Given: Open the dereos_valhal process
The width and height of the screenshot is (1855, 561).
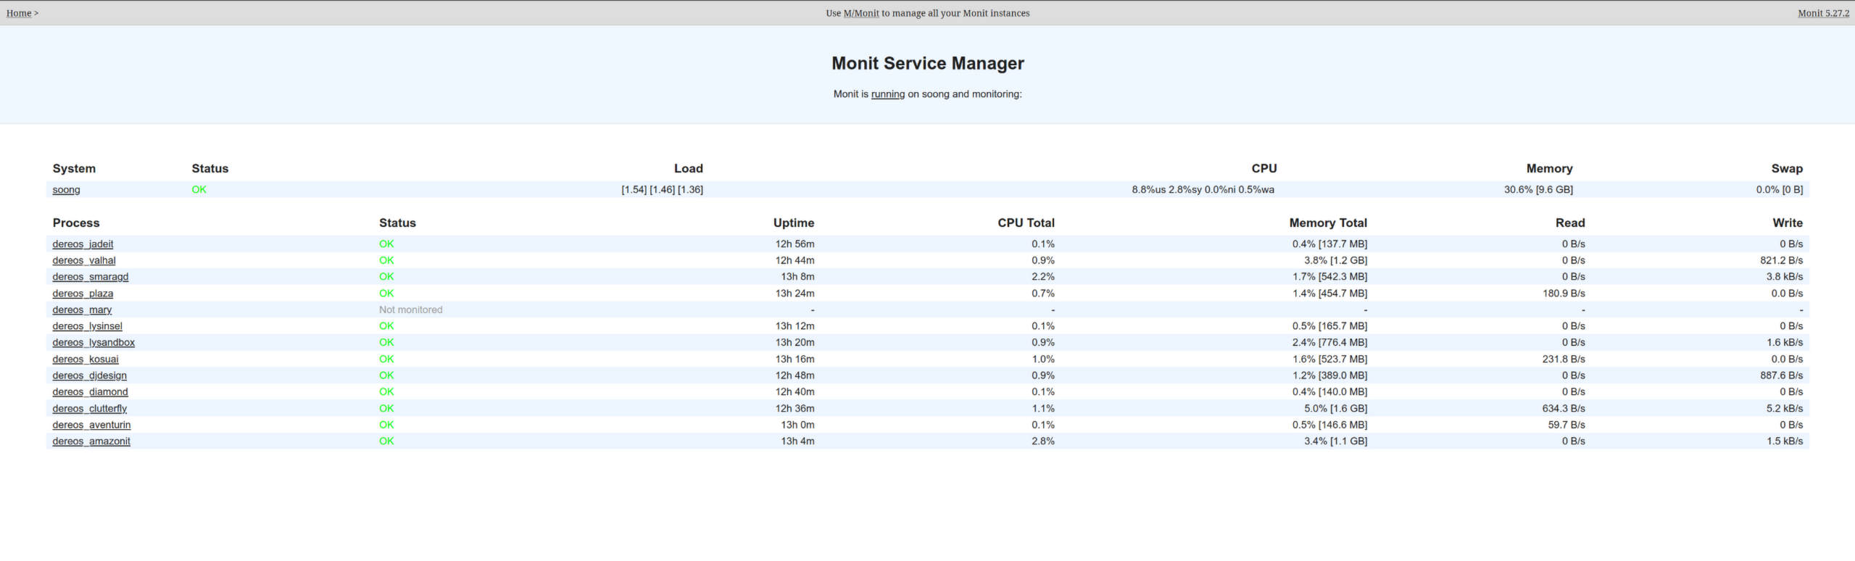Looking at the screenshot, I should coord(84,260).
